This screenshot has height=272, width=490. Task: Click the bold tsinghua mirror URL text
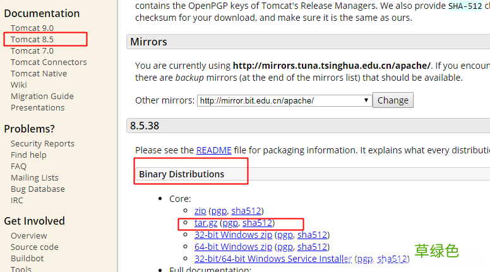pos(332,66)
